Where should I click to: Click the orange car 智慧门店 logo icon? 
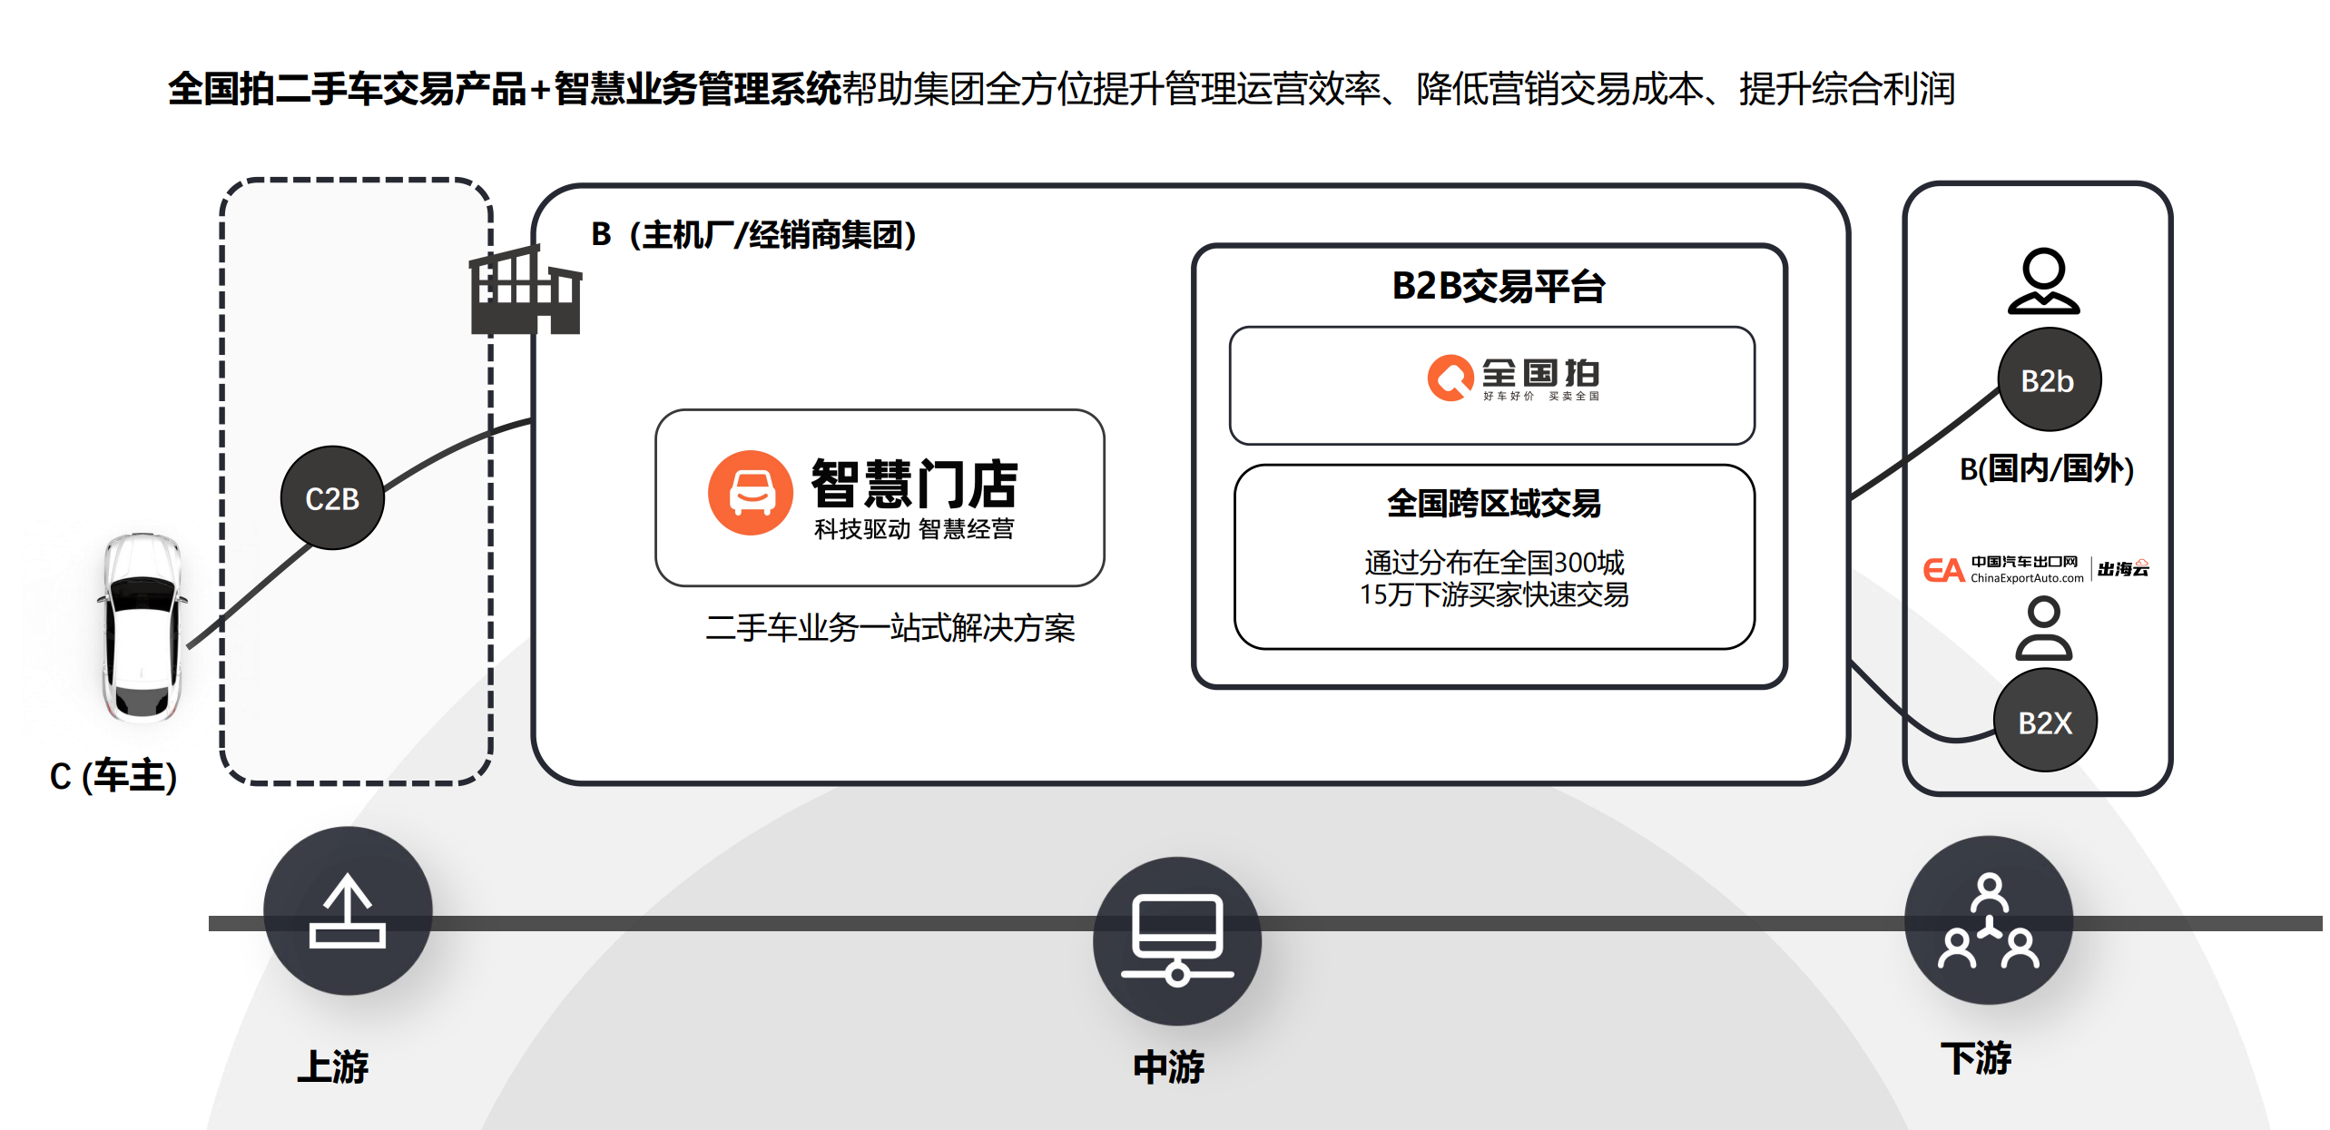750,493
